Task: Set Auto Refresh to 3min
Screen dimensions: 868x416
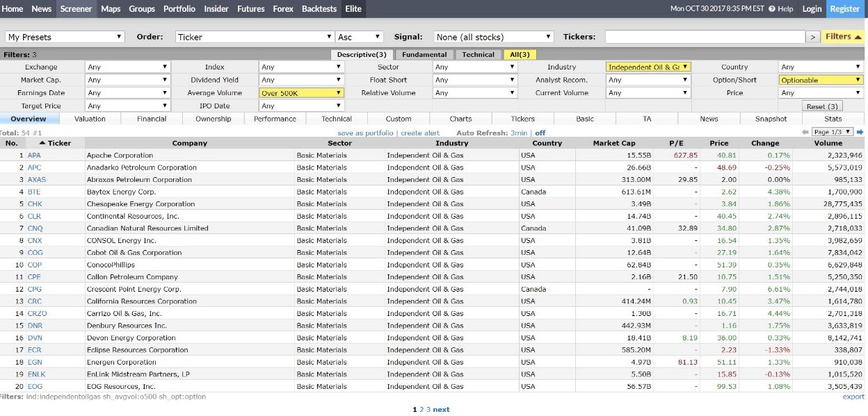Action: click(x=519, y=133)
